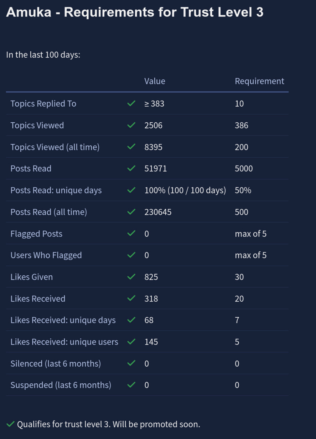Click the Topics Viewed (all time) checkmark icon
The width and height of the screenshot is (316, 439).
[x=131, y=147]
